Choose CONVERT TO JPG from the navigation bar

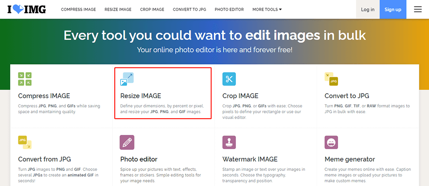(189, 9)
